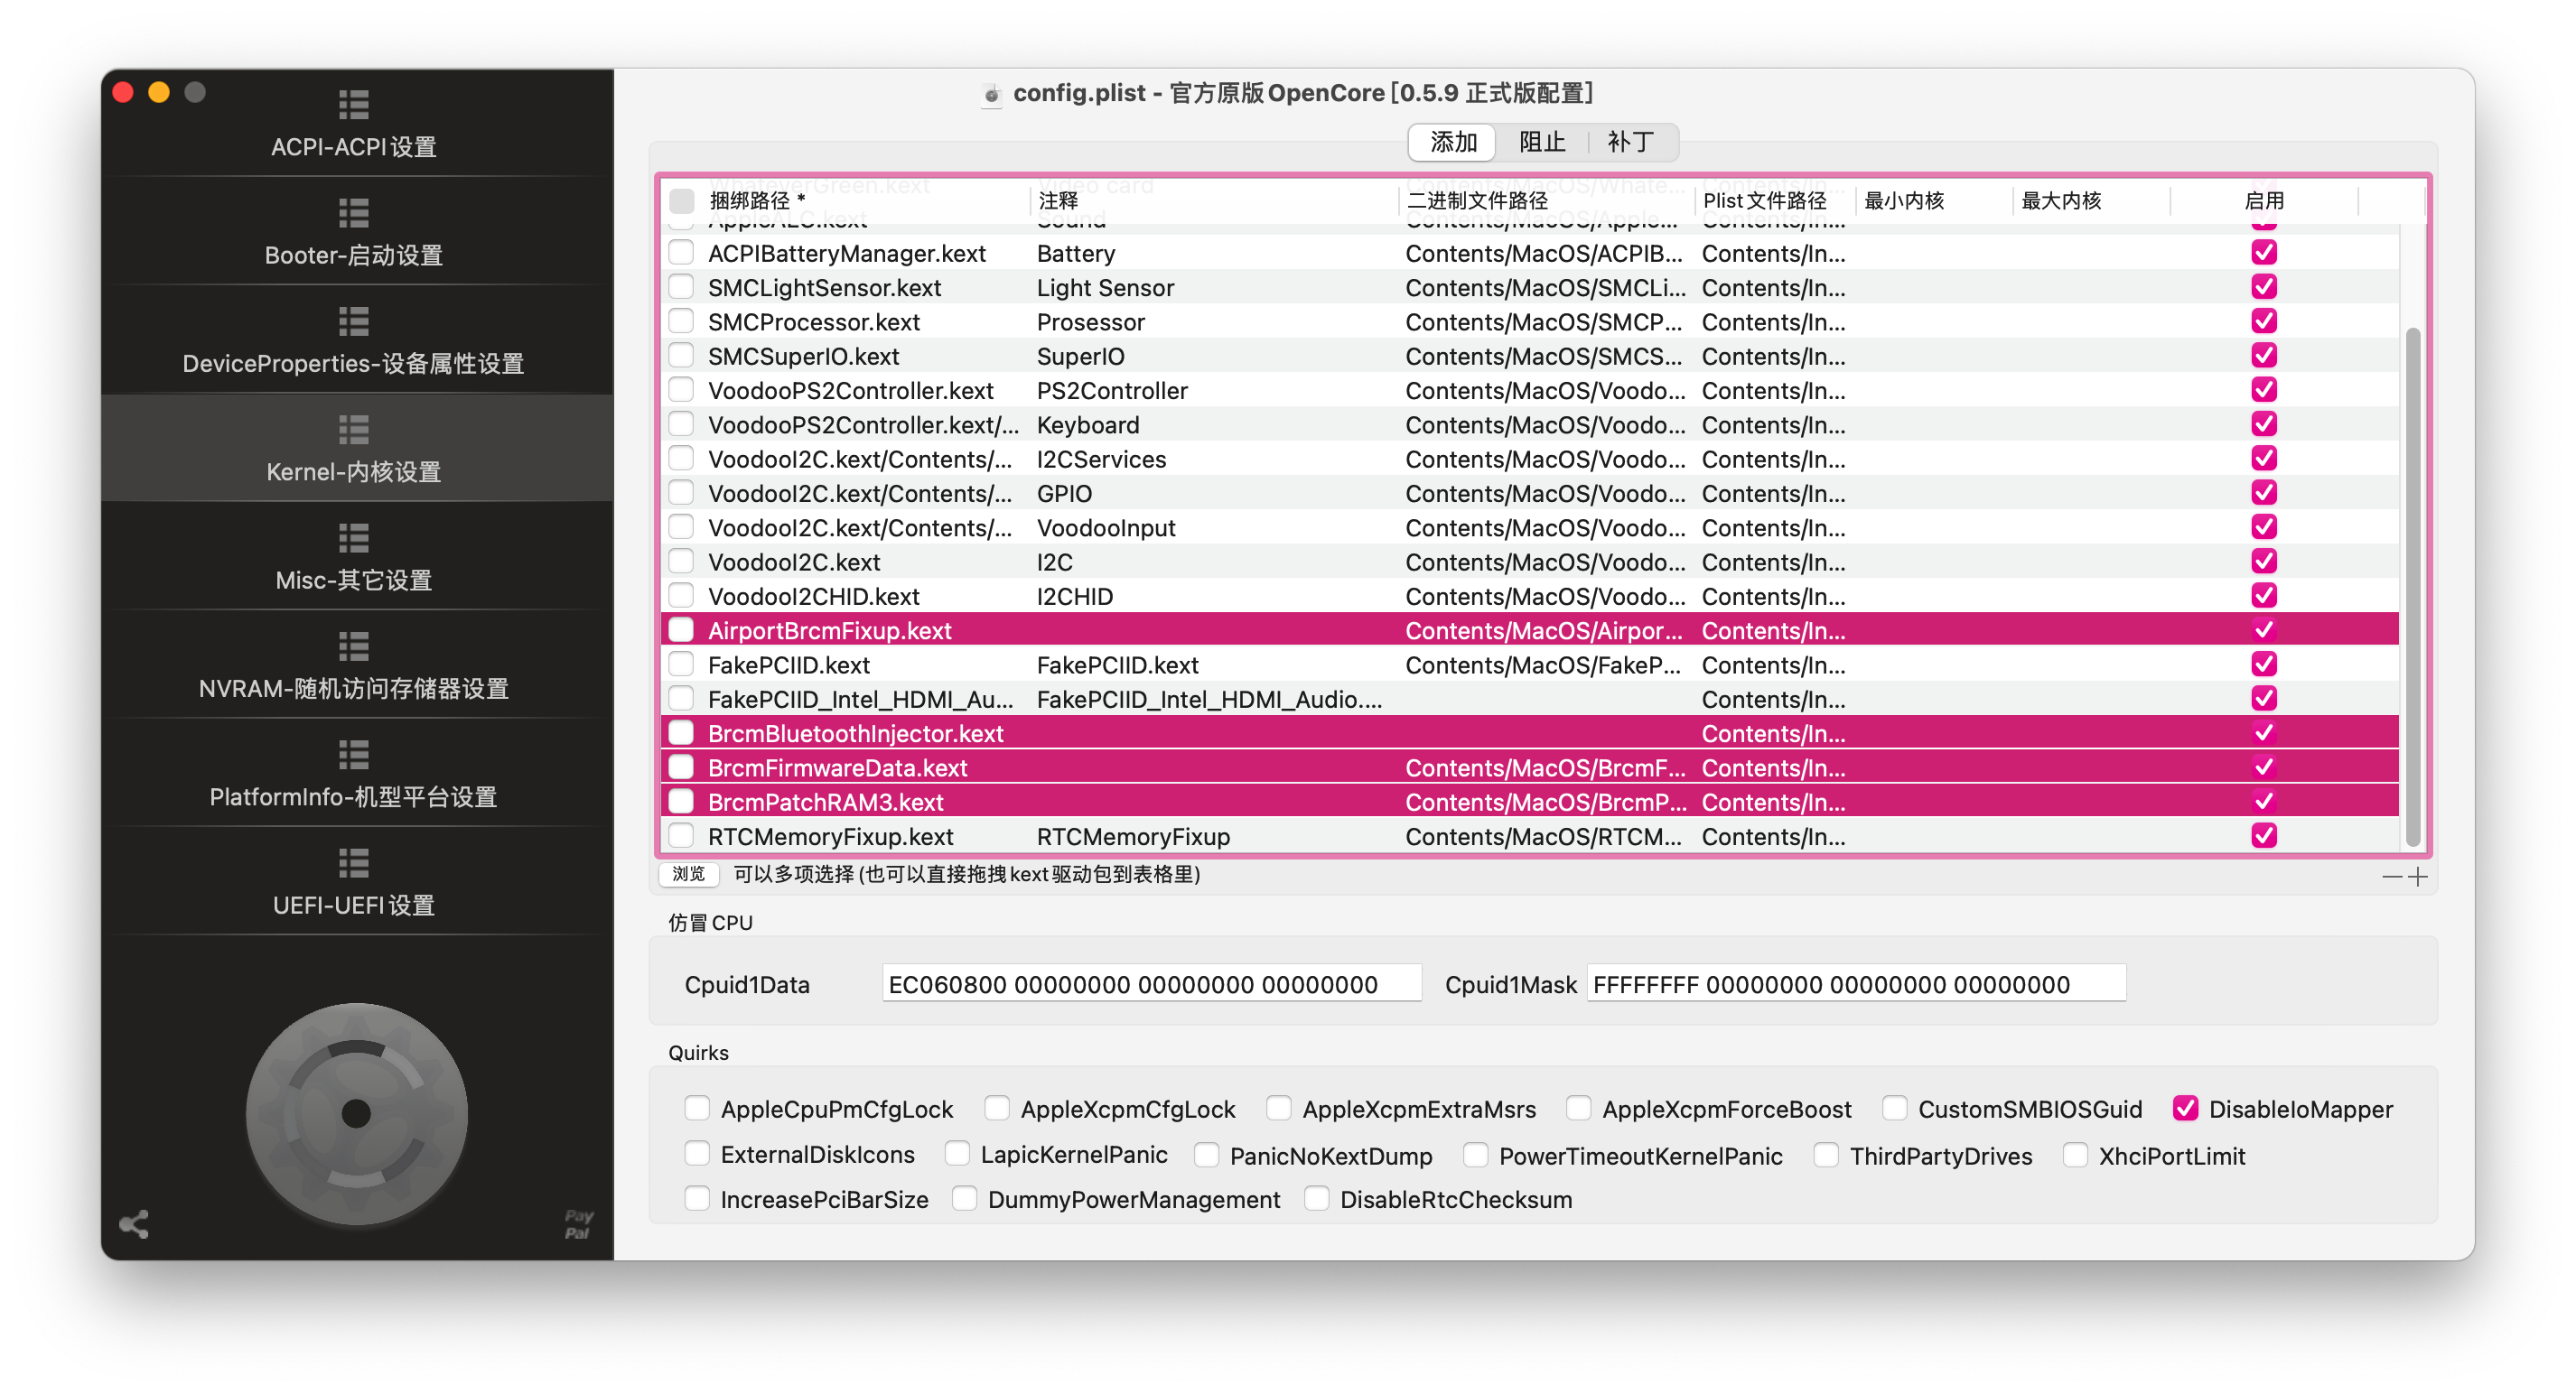Select the DeviceProperties sidebar icon
Image resolution: width=2576 pixels, height=1394 pixels.
353,321
